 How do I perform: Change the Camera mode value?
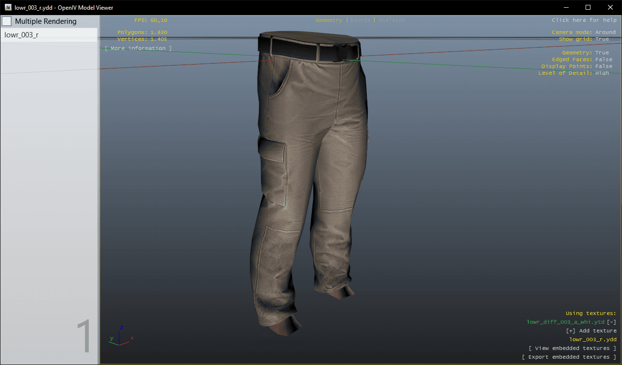coord(605,32)
